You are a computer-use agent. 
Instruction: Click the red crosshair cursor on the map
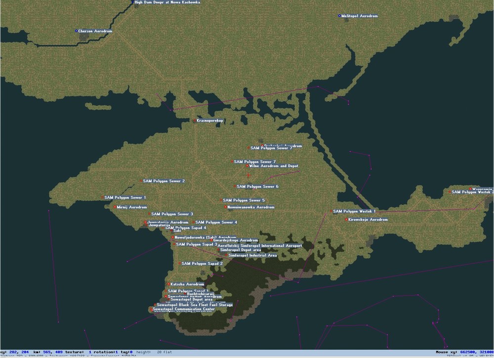pos(248,175)
